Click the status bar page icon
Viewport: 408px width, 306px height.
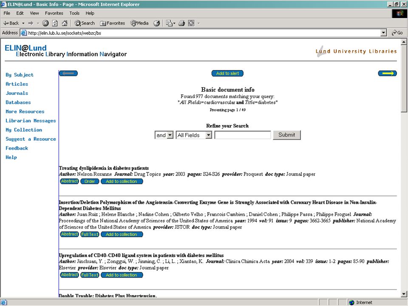tap(4, 302)
